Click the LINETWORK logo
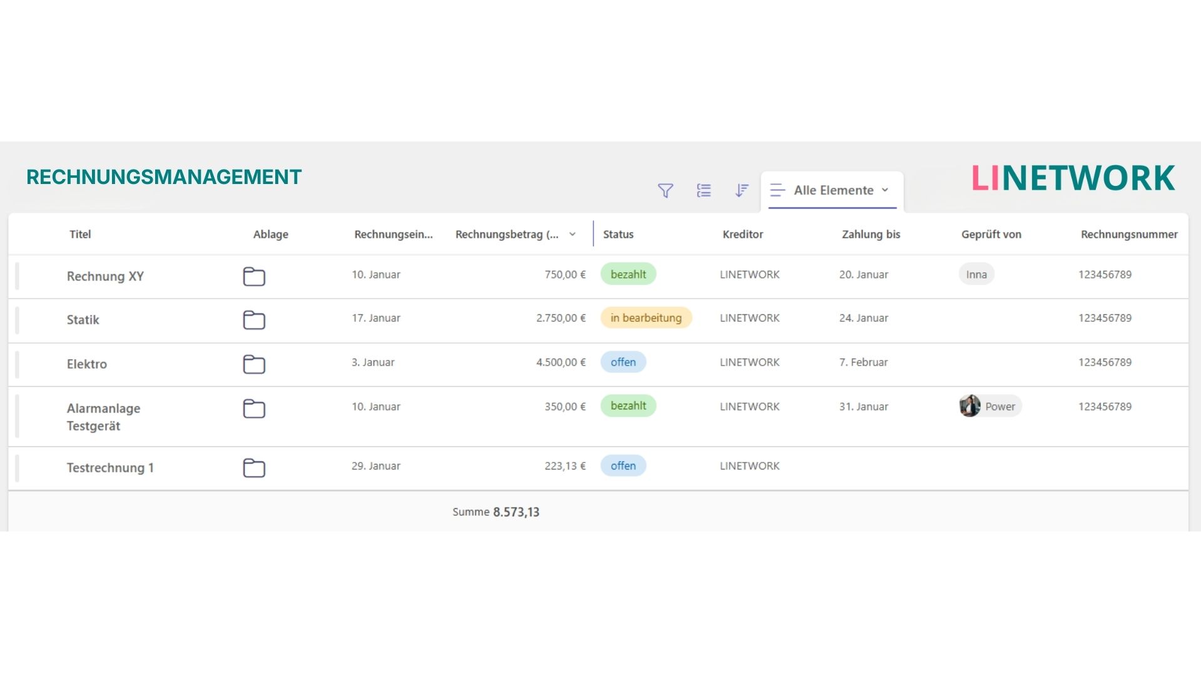The width and height of the screenshot is (1201, 676). click(x=1073, y=178)
